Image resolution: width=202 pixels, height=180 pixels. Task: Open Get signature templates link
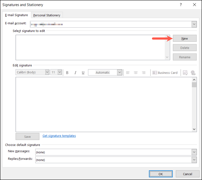pos(59,136)
